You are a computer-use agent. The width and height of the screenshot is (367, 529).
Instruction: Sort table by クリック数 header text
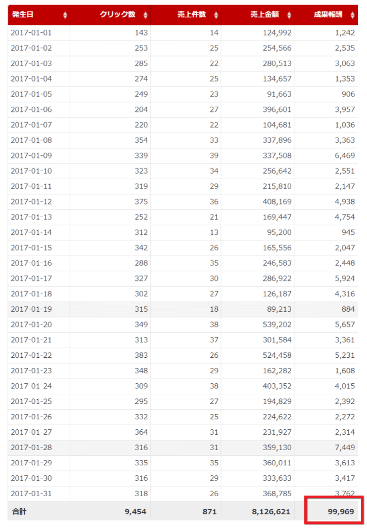click(x=117, y=15)
